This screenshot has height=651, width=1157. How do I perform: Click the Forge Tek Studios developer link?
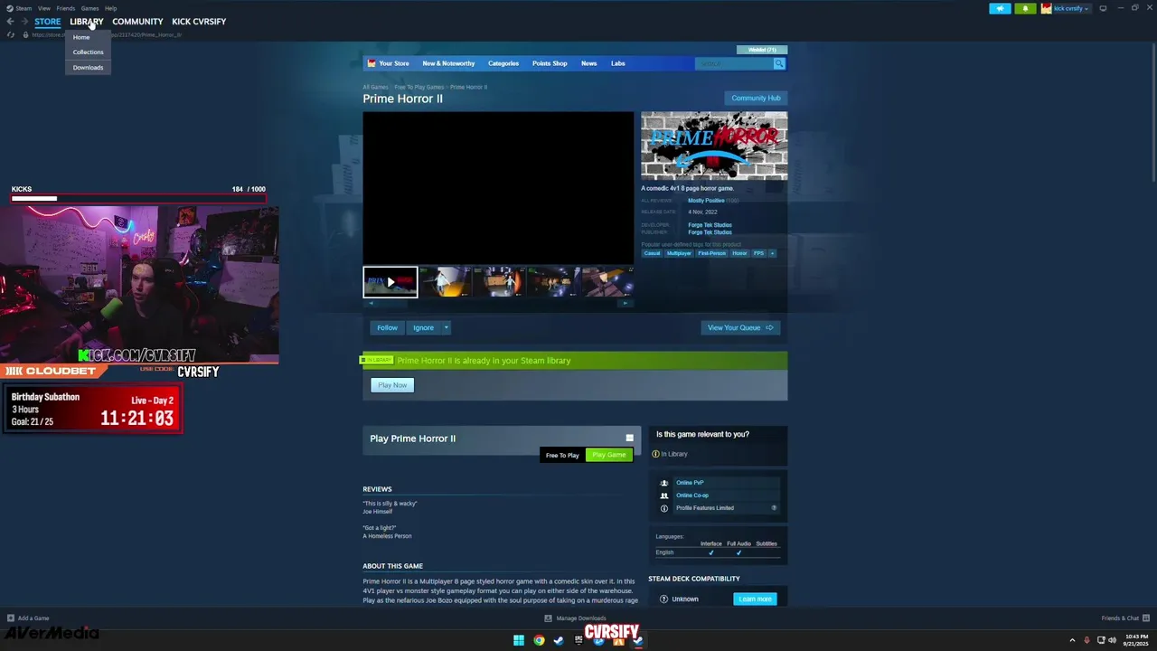point(710,225)
